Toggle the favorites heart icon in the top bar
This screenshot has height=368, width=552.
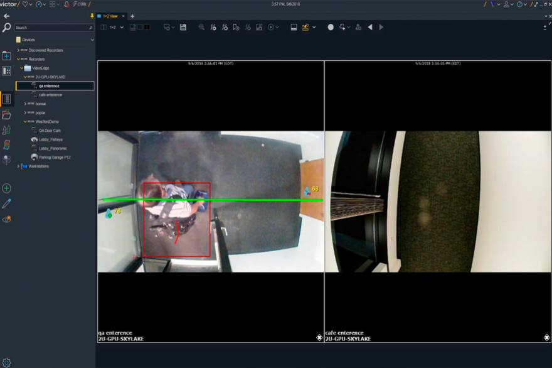pos(25,5)
